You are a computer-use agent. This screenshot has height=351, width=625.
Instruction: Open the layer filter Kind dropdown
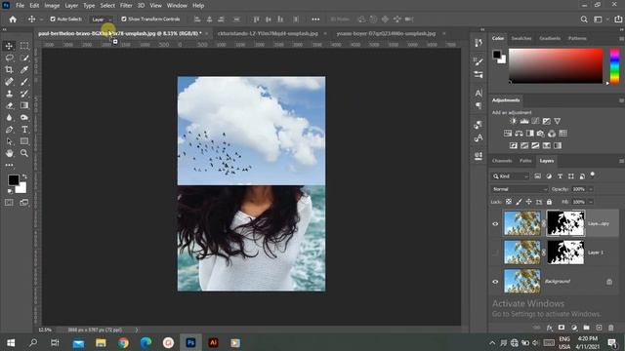(x=510, y=176)
